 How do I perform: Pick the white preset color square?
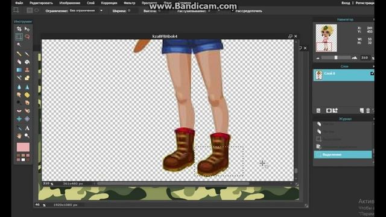23,160
